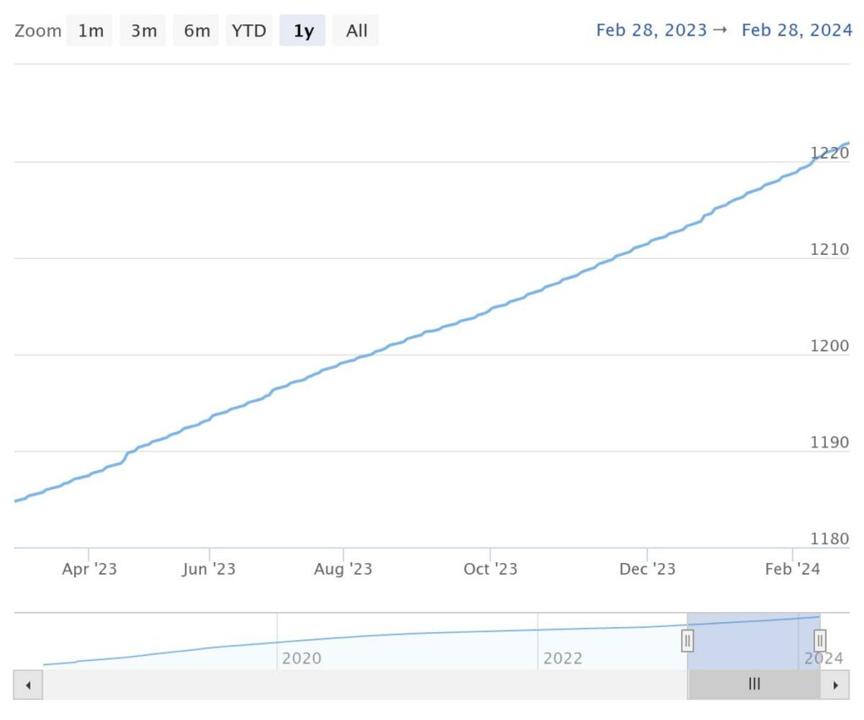Click the navigator's 2022 region
This screenshot has width=864, height=720.
click(x=563, y=658)
